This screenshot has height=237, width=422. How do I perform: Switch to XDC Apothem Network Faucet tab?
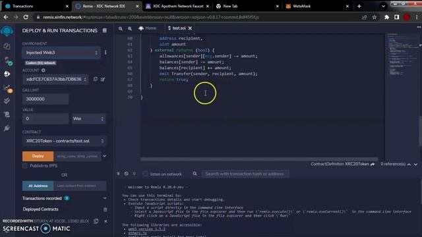click(x=177, y=6)
